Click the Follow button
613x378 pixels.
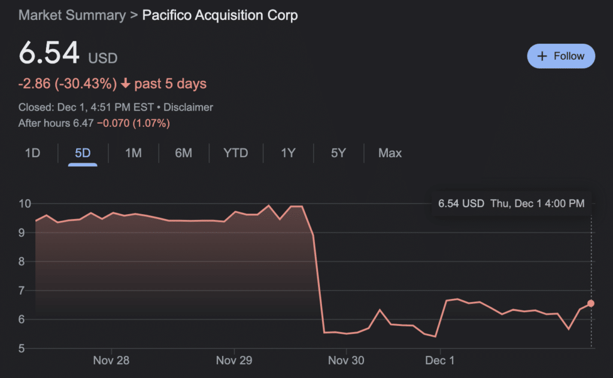560,56
